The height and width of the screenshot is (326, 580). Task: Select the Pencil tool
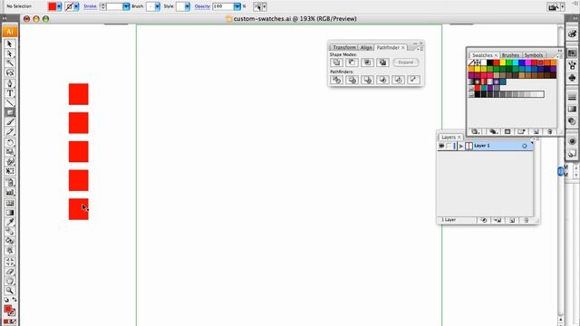(10, 131)
